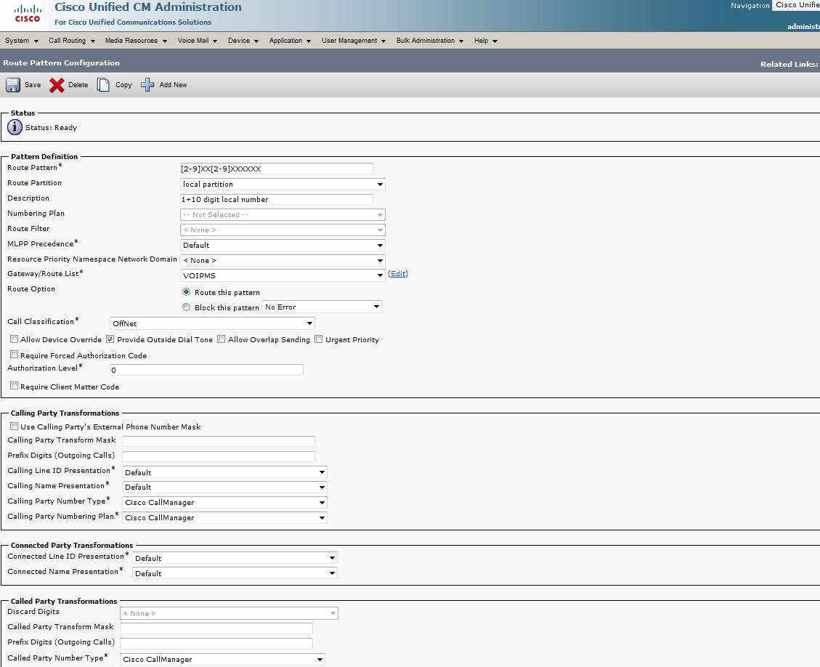Toggle Allow Device Override checkbox
The height and width of the screenshot is (667, 820).
click(x=14, y=339)
